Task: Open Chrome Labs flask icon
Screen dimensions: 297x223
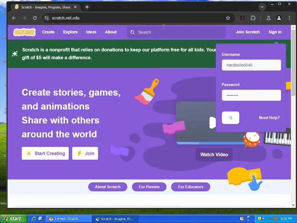Action: (x=268, y=18)
